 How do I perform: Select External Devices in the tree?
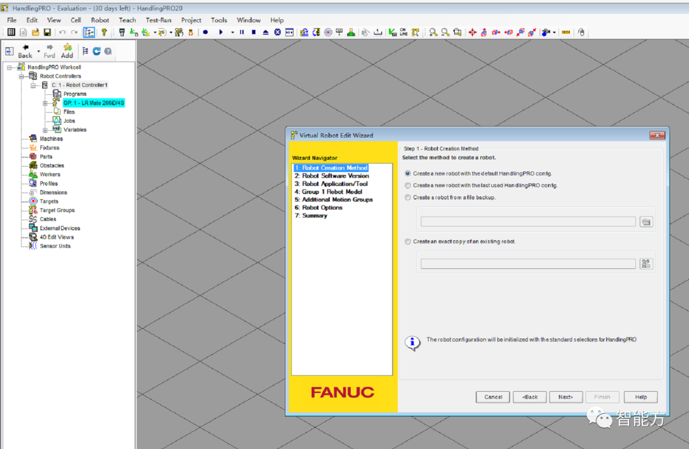pos(60,229)
